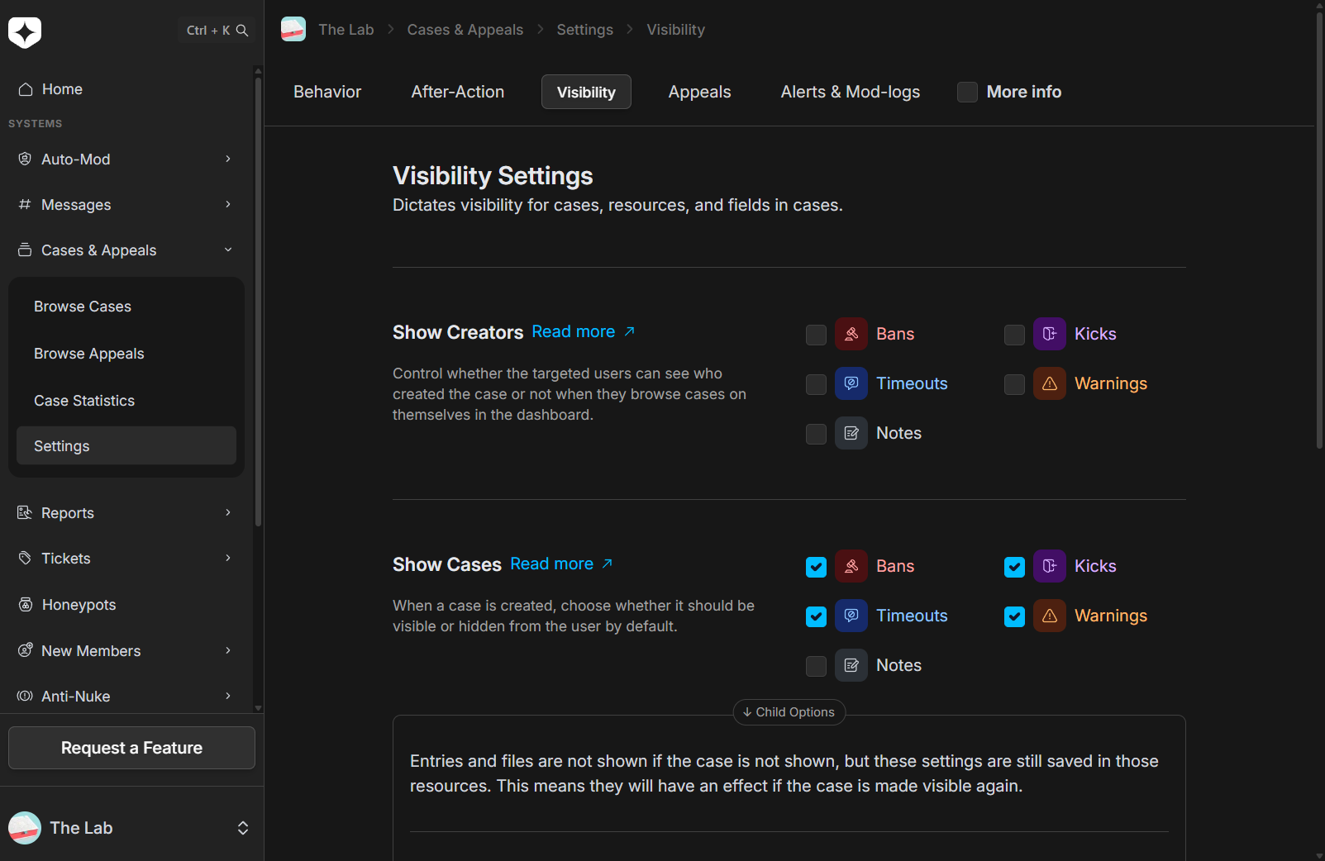1325x861 pixels.
Task: Enable Warnings checkbox under Show Creators
Action: (x=1014, y=384)
